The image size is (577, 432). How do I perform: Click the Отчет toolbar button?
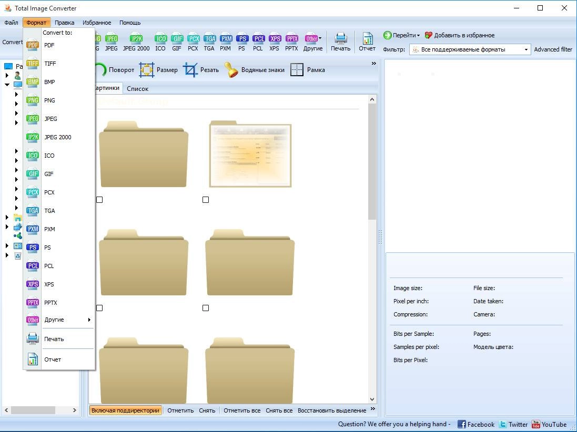coord(367,42)
